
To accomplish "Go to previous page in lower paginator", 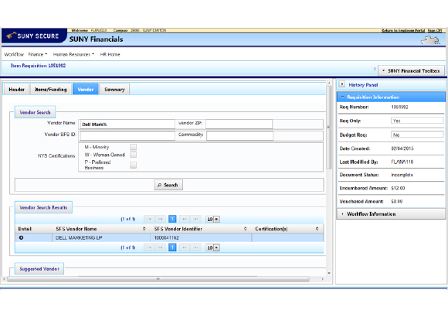I will [x=161, y=247].
